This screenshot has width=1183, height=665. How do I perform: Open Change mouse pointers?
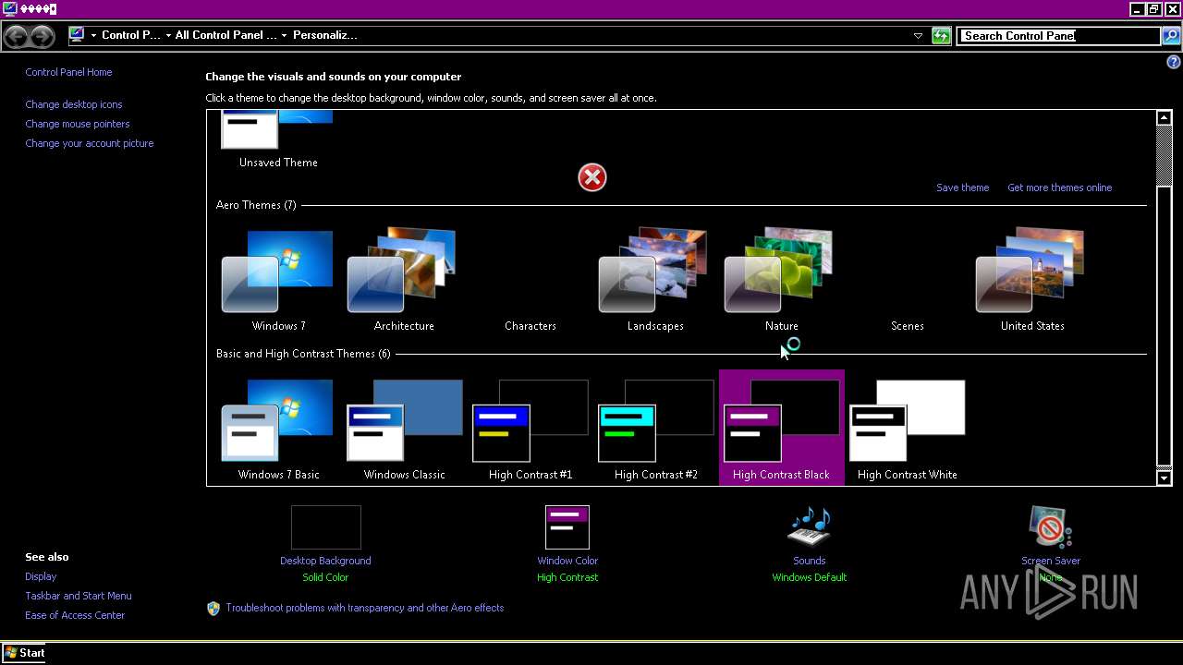(78, 124)
